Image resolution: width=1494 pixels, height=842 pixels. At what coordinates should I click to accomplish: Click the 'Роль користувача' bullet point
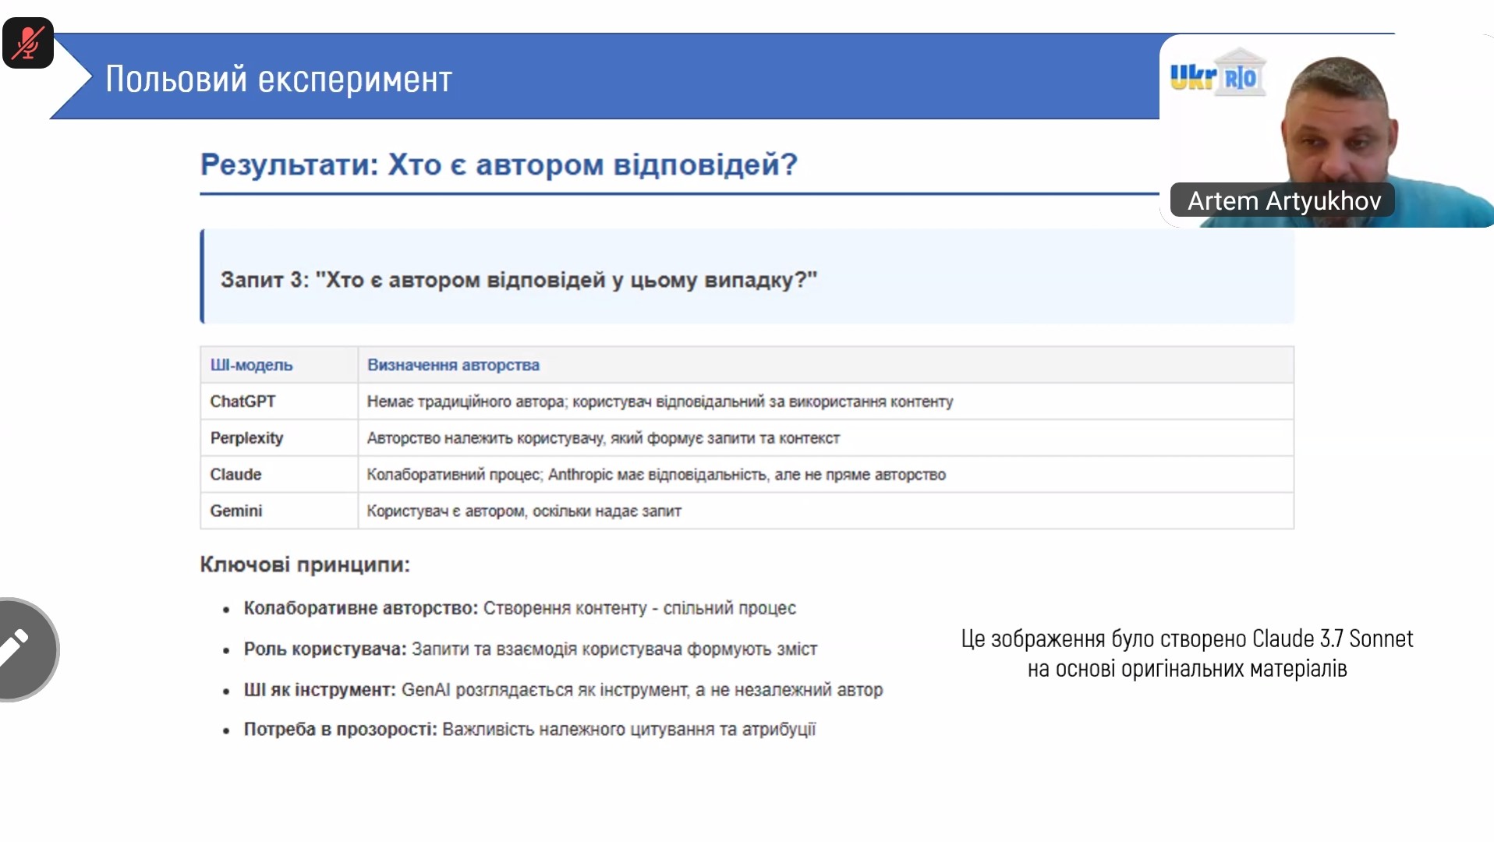530,649
